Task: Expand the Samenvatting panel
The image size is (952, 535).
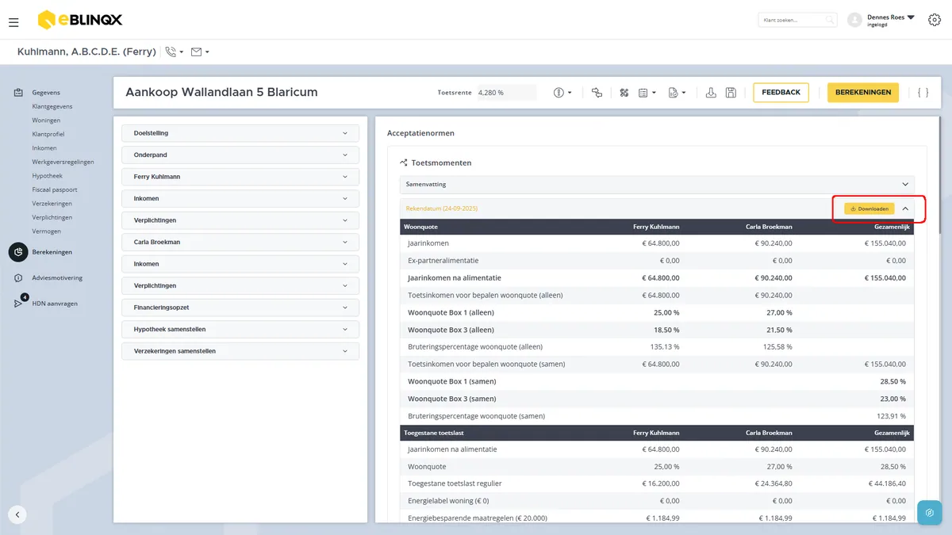Action: click(657, 184)
